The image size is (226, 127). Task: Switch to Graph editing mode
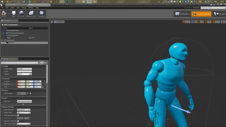220,14
